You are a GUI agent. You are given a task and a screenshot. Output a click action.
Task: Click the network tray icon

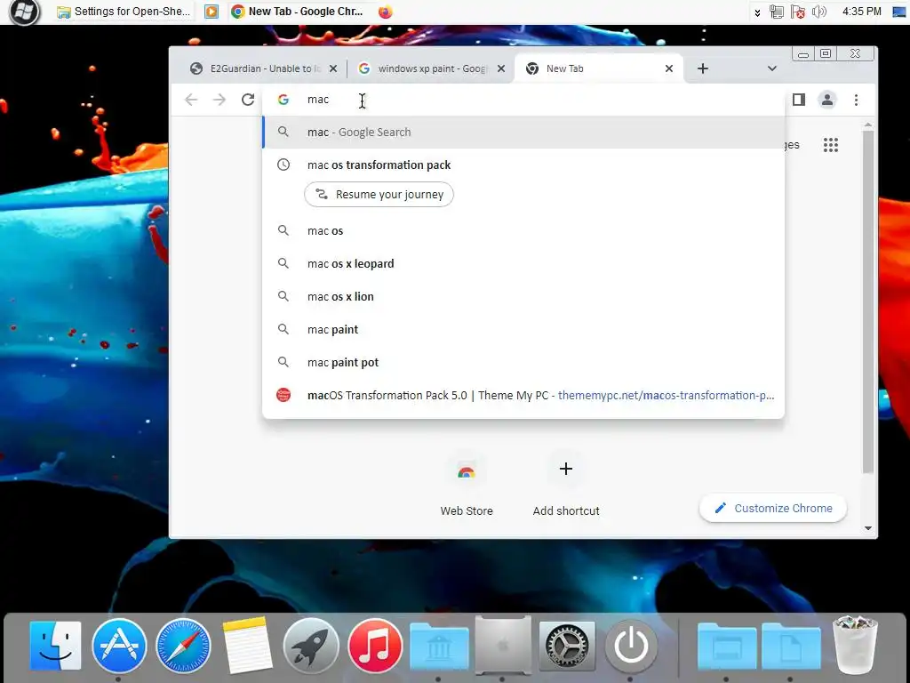(776, 12)
